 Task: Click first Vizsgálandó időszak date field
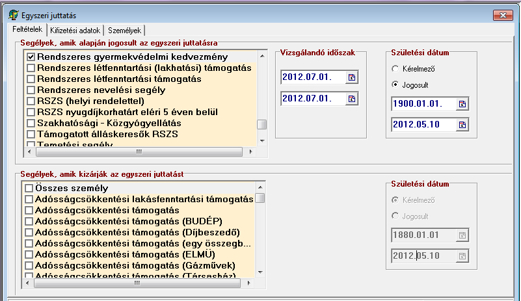[314, 77]
